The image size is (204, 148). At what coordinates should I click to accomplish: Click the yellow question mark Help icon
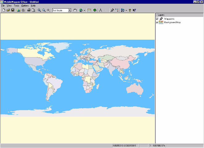(130, 10)
